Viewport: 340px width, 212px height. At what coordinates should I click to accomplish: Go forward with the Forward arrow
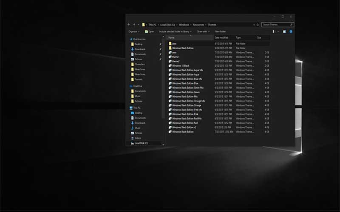pyautogui.click(x=134, y=25)
